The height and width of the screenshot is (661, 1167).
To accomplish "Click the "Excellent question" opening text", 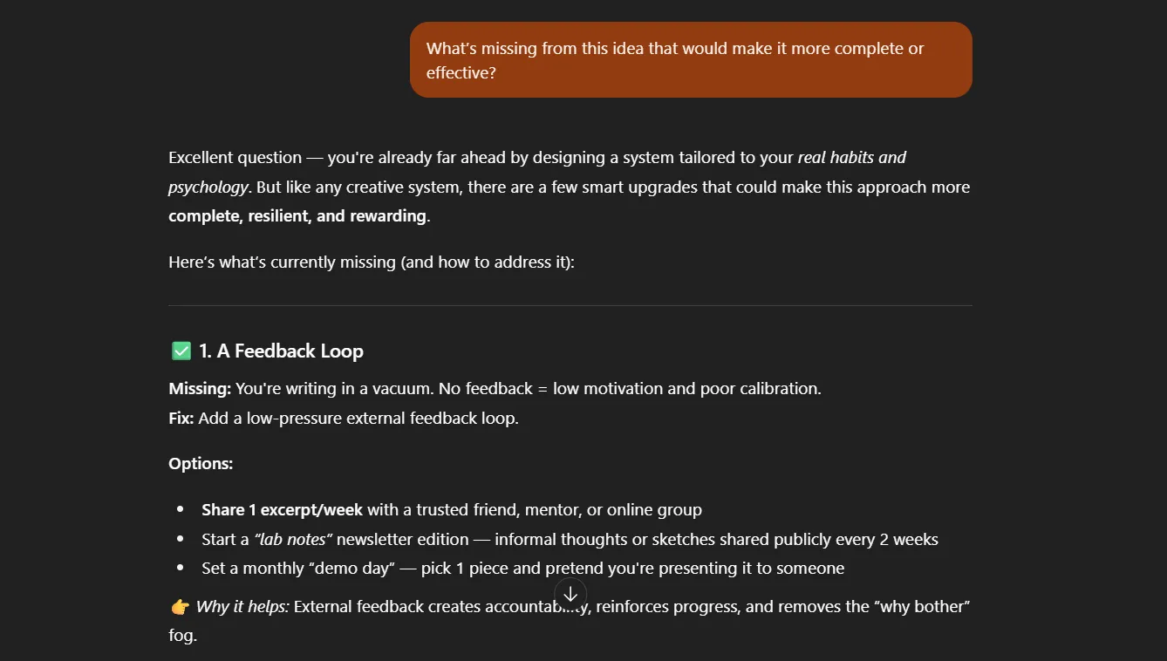I will click(x=235, y=158).
